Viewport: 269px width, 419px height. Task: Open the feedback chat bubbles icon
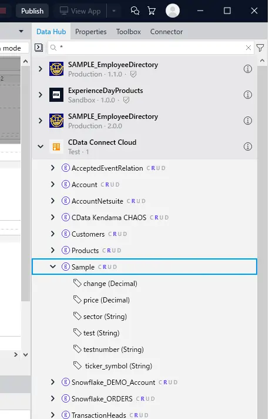coord(135,11)
